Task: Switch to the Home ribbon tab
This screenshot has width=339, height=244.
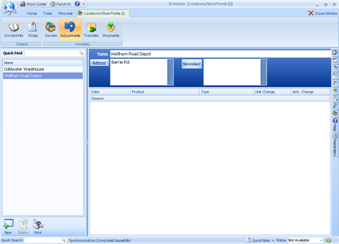Action: click(32, 14)
